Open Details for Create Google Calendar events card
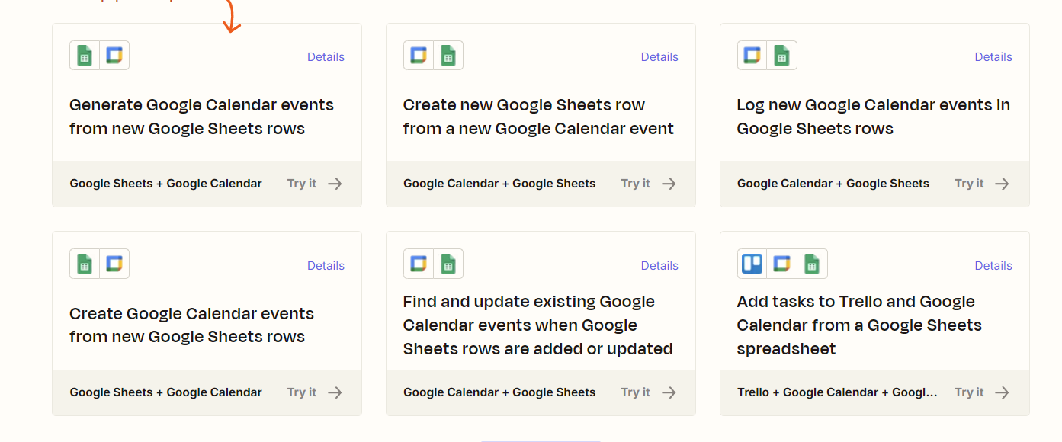The height and width of the screenshot is (442, 1062). click(x=326, y=265)
